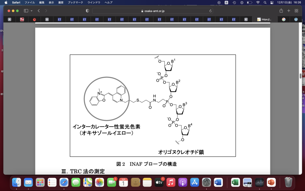Open the Wi-Fi status menu
The width and height of the screenshot is (305, 191).
click(258, 2)
